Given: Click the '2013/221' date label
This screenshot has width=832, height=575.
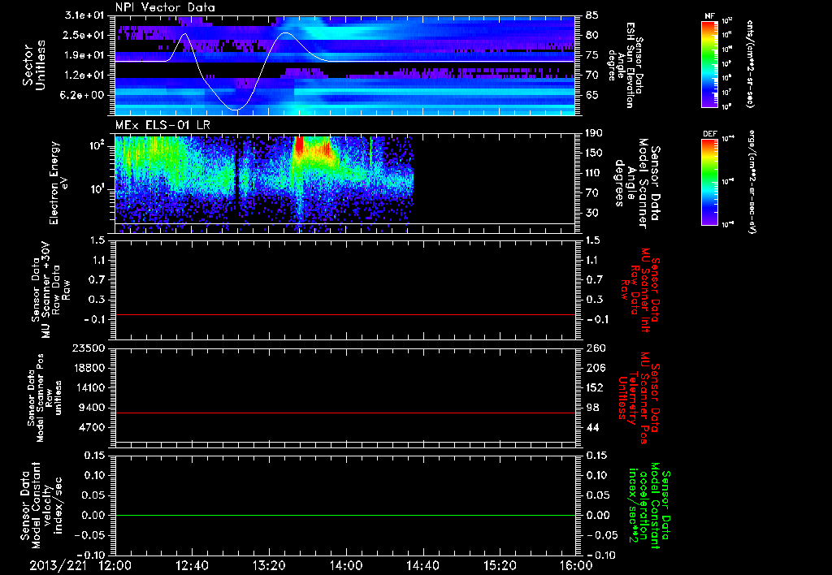Looking at the screenshot, I should click(x=58, y=565).
